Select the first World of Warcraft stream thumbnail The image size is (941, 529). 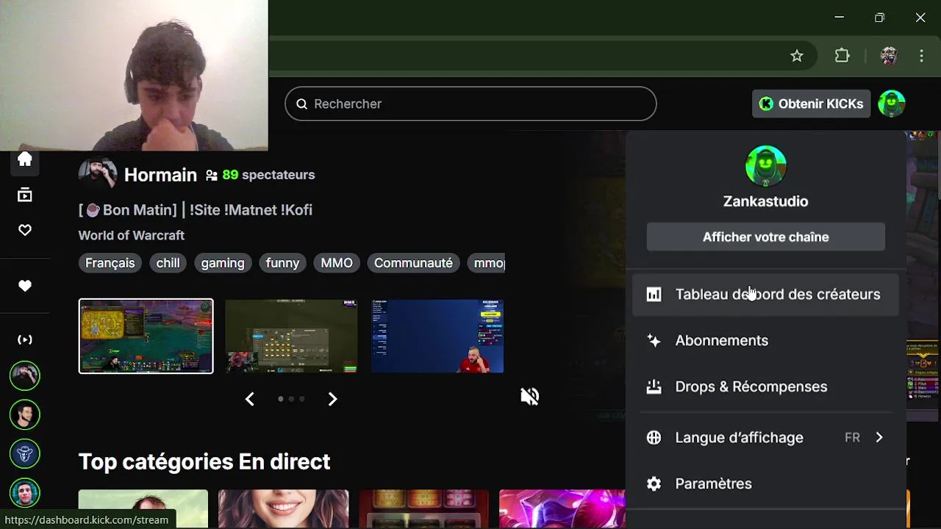tap(146, 336)
